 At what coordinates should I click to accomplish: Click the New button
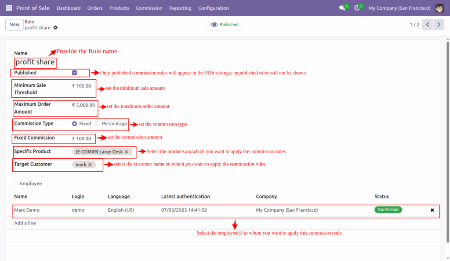point(14,25)
